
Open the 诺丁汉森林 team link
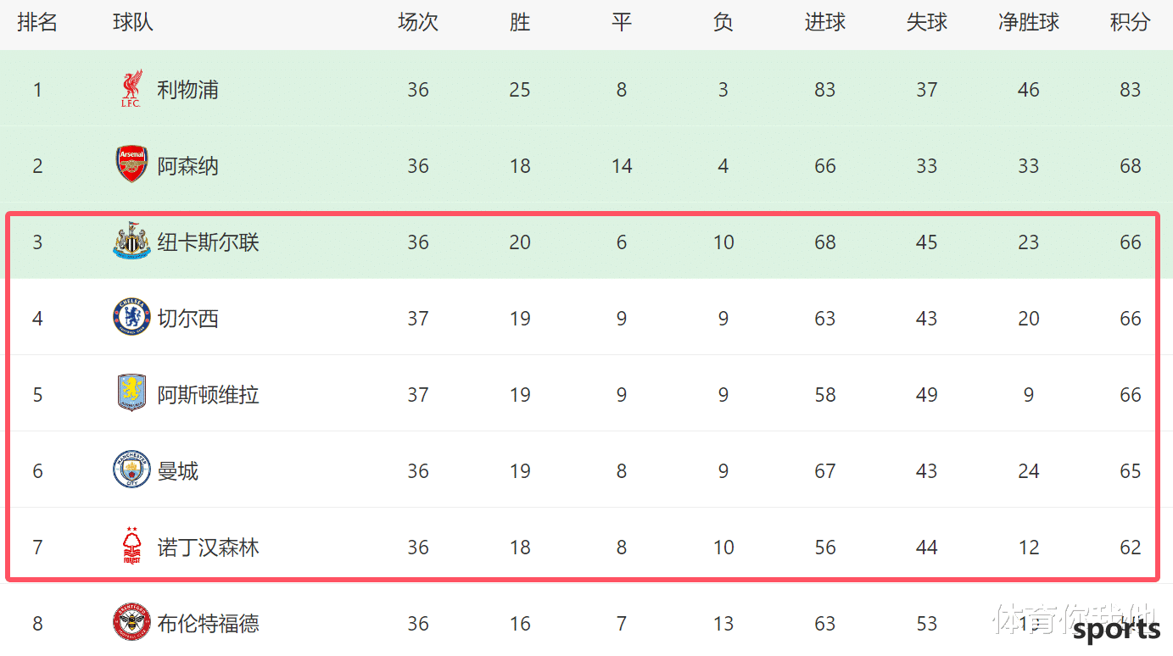coord(209,548)
